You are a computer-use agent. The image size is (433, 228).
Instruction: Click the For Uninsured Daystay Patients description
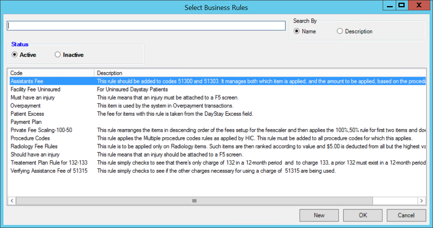[x=132, y=89]
